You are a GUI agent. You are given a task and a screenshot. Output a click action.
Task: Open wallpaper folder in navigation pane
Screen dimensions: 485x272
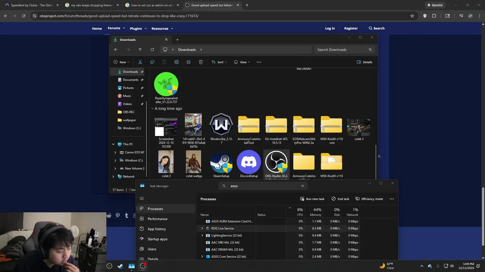129,120
